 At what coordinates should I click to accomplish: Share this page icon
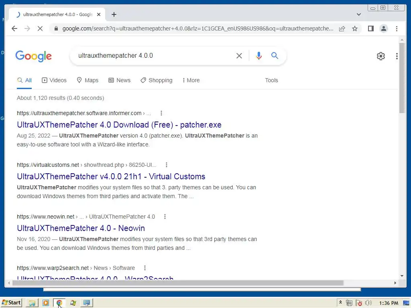click(342, 29)
